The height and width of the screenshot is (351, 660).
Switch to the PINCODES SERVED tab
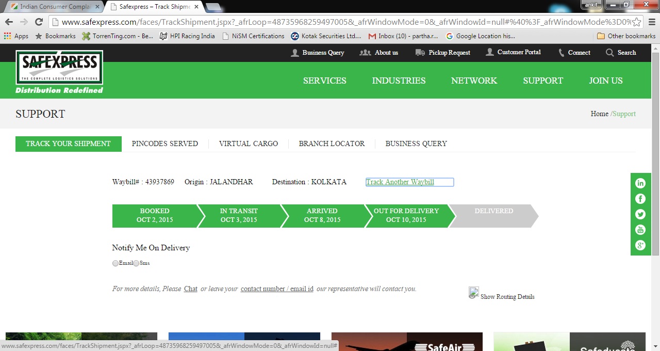[164, 143]
